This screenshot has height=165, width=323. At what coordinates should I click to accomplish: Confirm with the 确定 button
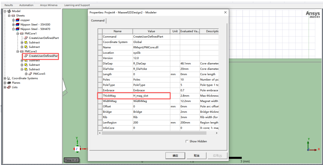(x=175, y=156)
